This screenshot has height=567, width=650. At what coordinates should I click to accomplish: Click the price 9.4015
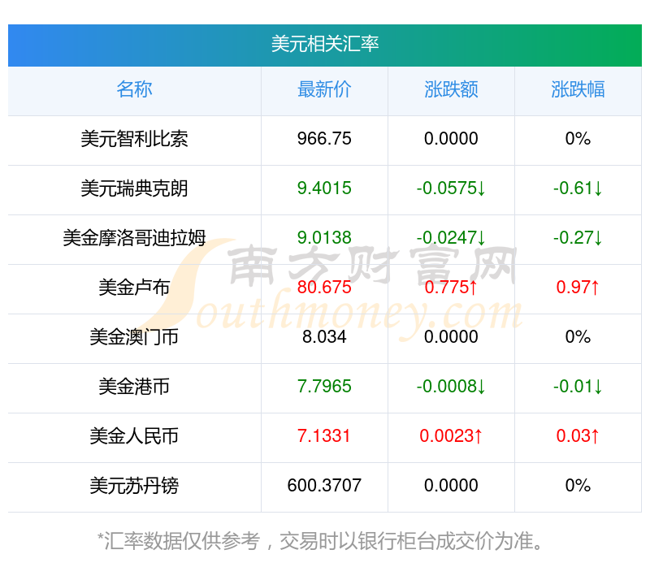point(324,188)
